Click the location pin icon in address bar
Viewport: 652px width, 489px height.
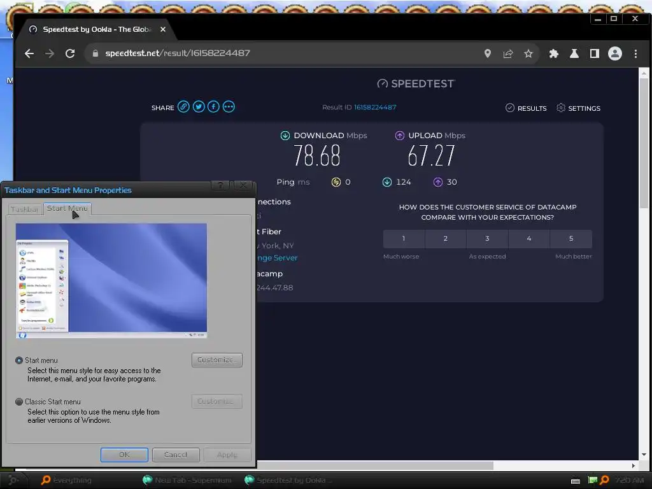[x=487, y=53]
